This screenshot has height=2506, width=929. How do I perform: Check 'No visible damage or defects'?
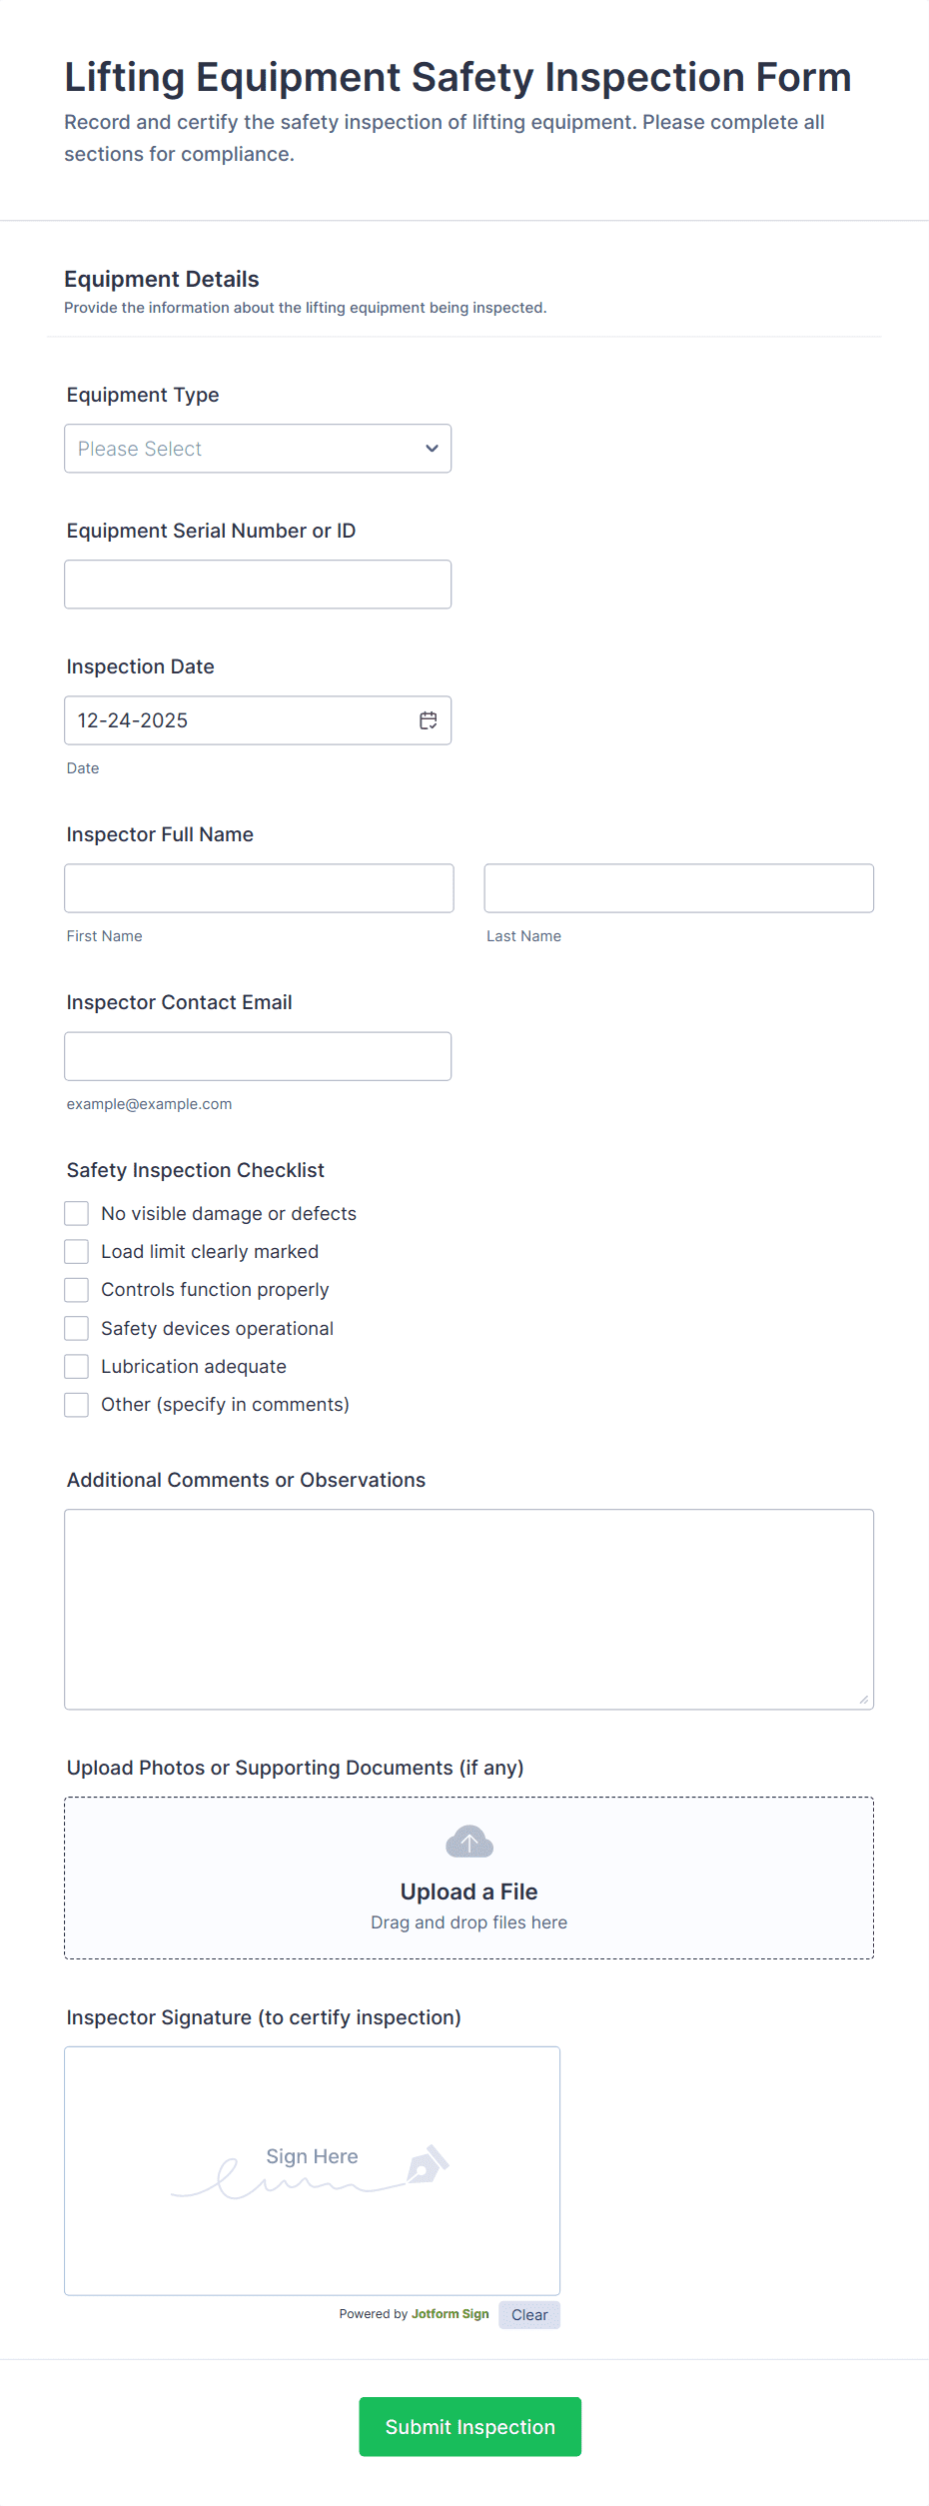tap(76, 1212)
